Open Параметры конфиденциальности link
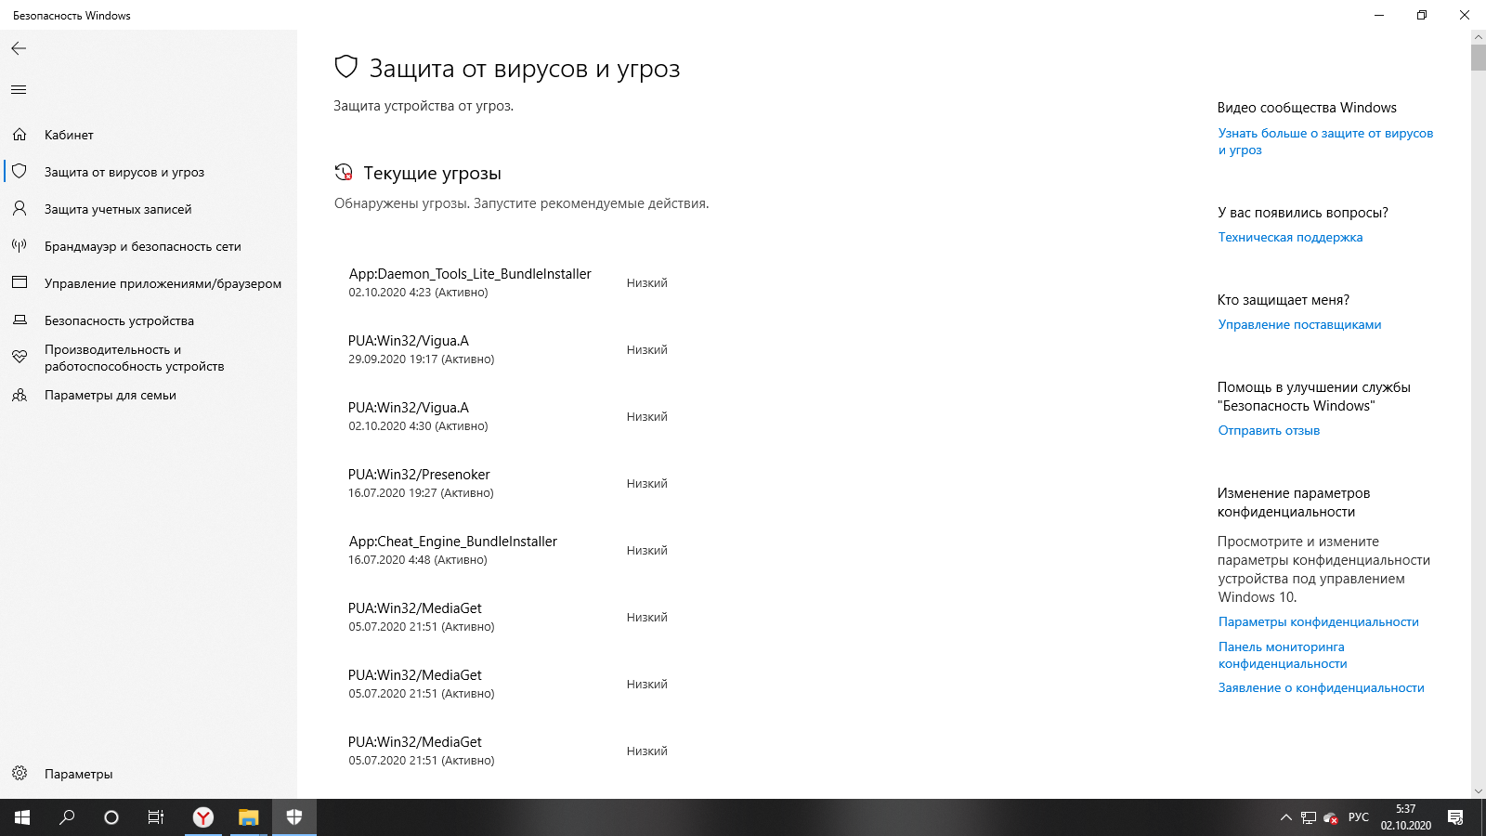This screenshot has width=1486, height=836. click(1318, 621)
